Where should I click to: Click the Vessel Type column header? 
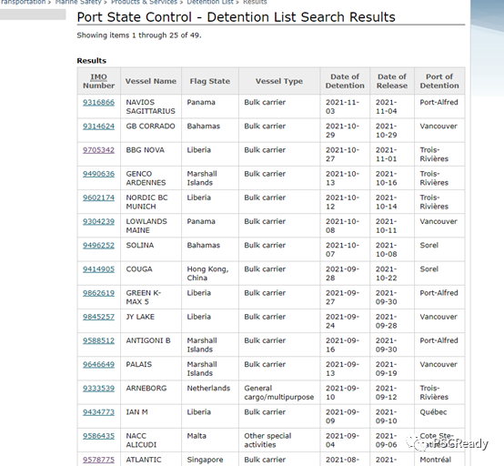[279, 81]
